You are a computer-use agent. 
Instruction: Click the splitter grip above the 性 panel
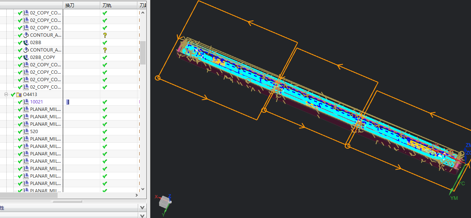click(x=67, y=201)
